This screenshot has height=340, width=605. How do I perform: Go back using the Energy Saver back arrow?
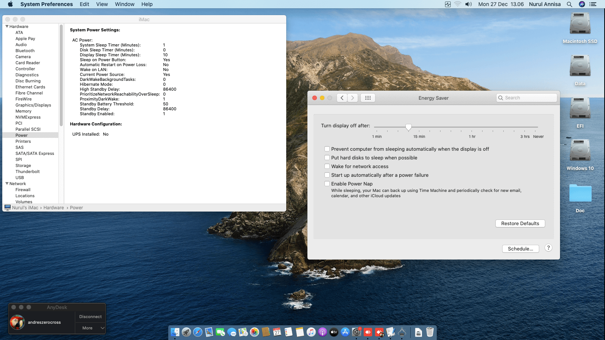[x=342, y=98]
